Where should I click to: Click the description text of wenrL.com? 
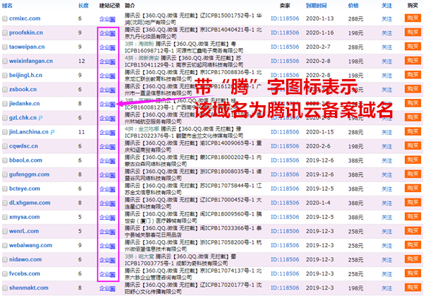click(193, 232)
